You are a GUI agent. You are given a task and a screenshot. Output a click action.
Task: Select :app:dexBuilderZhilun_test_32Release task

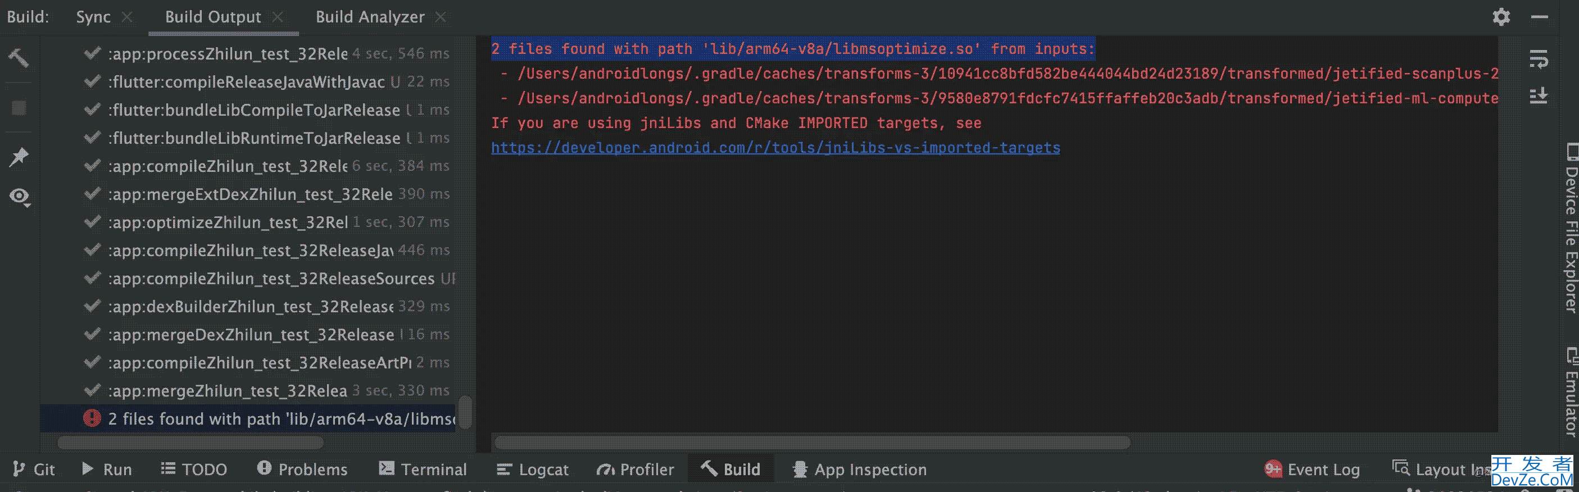pos(248,306)
